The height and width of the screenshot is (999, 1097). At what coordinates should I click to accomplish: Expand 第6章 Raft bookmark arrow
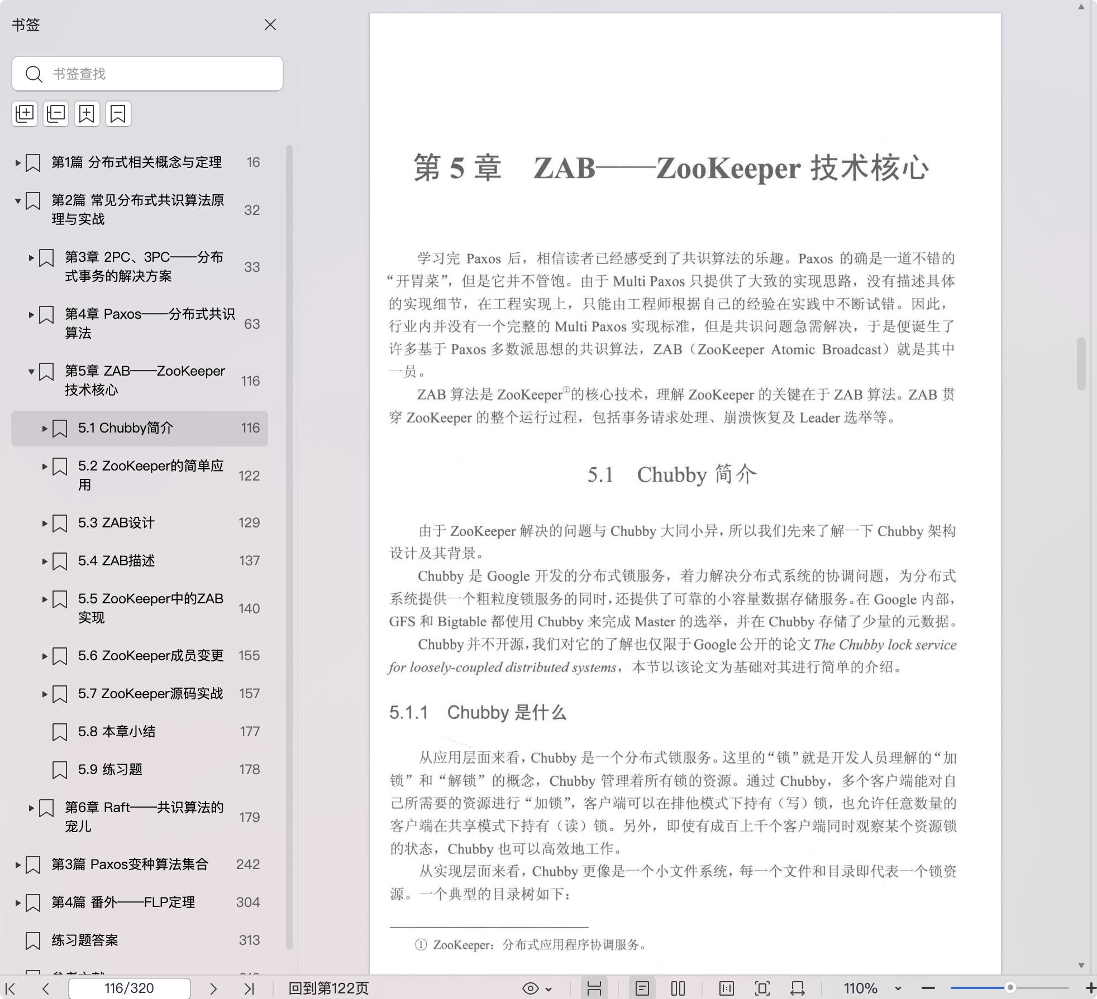pyautogui.click(x=31, y=808)
